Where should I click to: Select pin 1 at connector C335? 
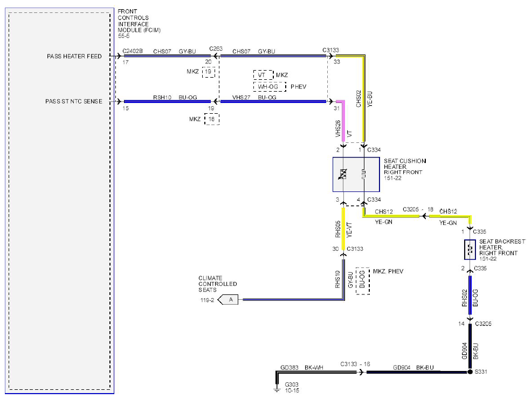coord(463,232)
